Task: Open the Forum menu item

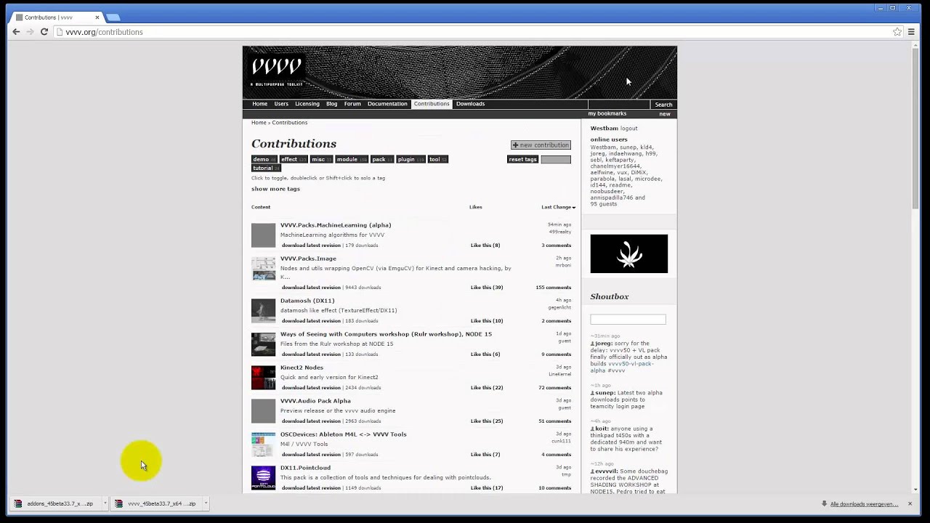Action: tap(352, 104)
